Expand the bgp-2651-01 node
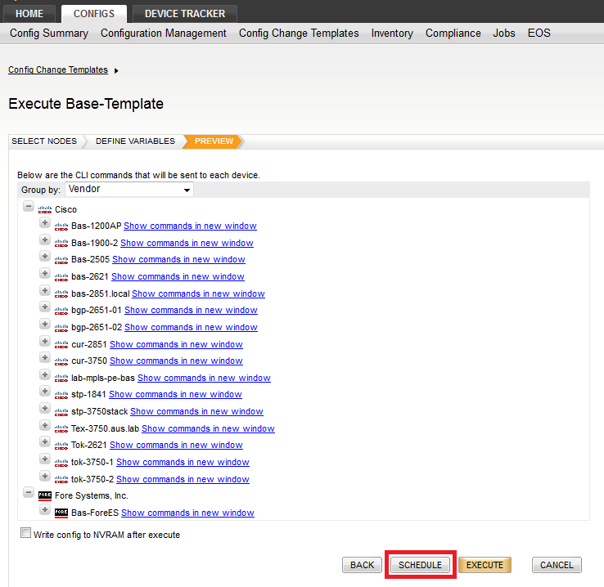 tap(45, 307)
